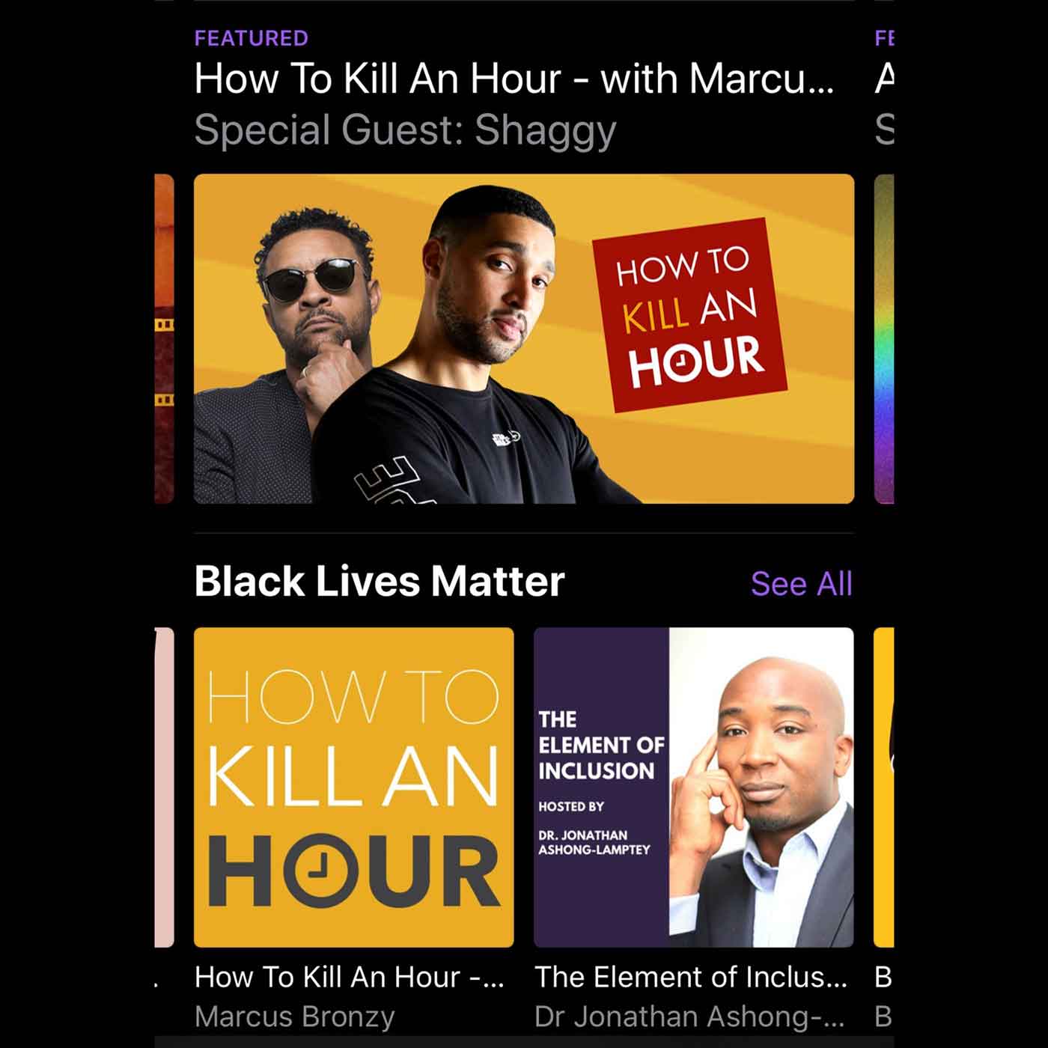The width and height of the screenshot is (1048, 1048).
Task: Tap the Special Guest: Shaggy subtitle
Action: pos(405,130)
